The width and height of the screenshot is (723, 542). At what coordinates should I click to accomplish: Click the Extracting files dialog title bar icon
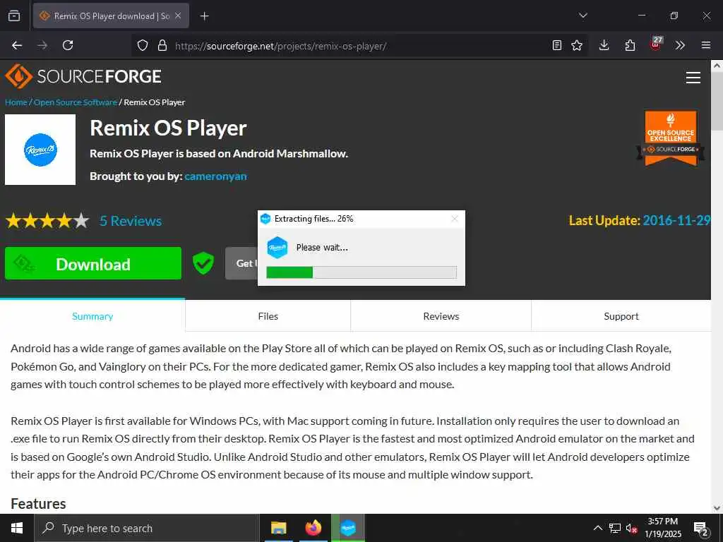(x=265, y=219)
